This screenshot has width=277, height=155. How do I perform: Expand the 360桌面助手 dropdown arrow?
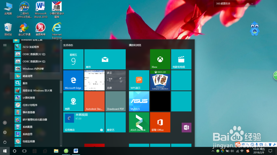[252, 4]
